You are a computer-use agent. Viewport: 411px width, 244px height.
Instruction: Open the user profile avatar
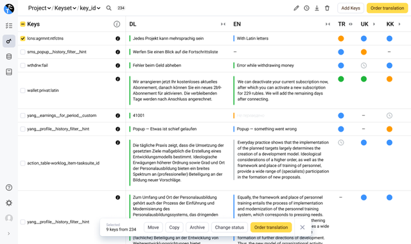click(9, 218)
